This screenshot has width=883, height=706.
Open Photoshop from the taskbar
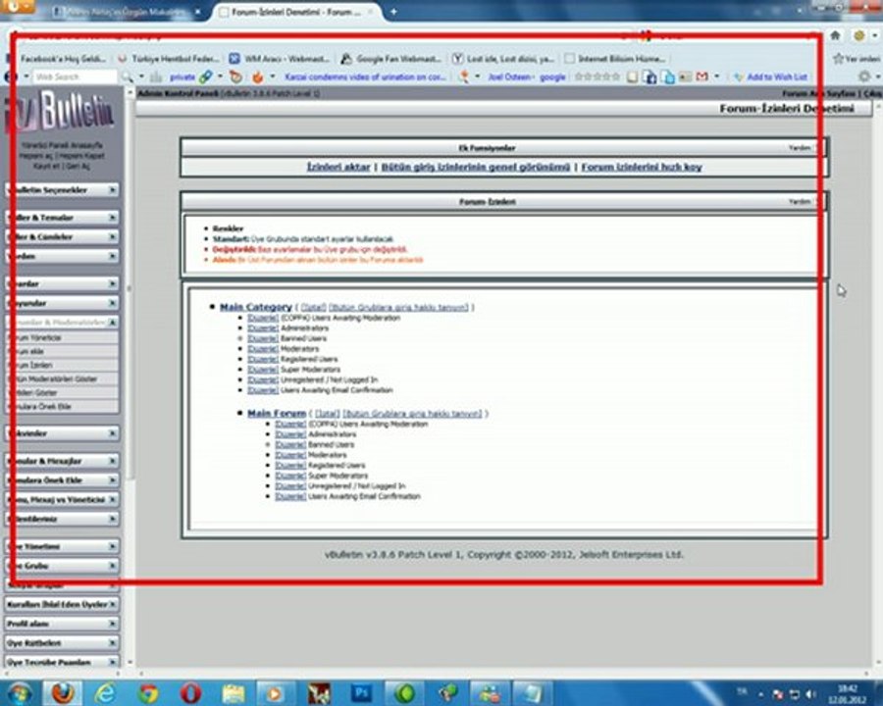[x=361, y=692]
